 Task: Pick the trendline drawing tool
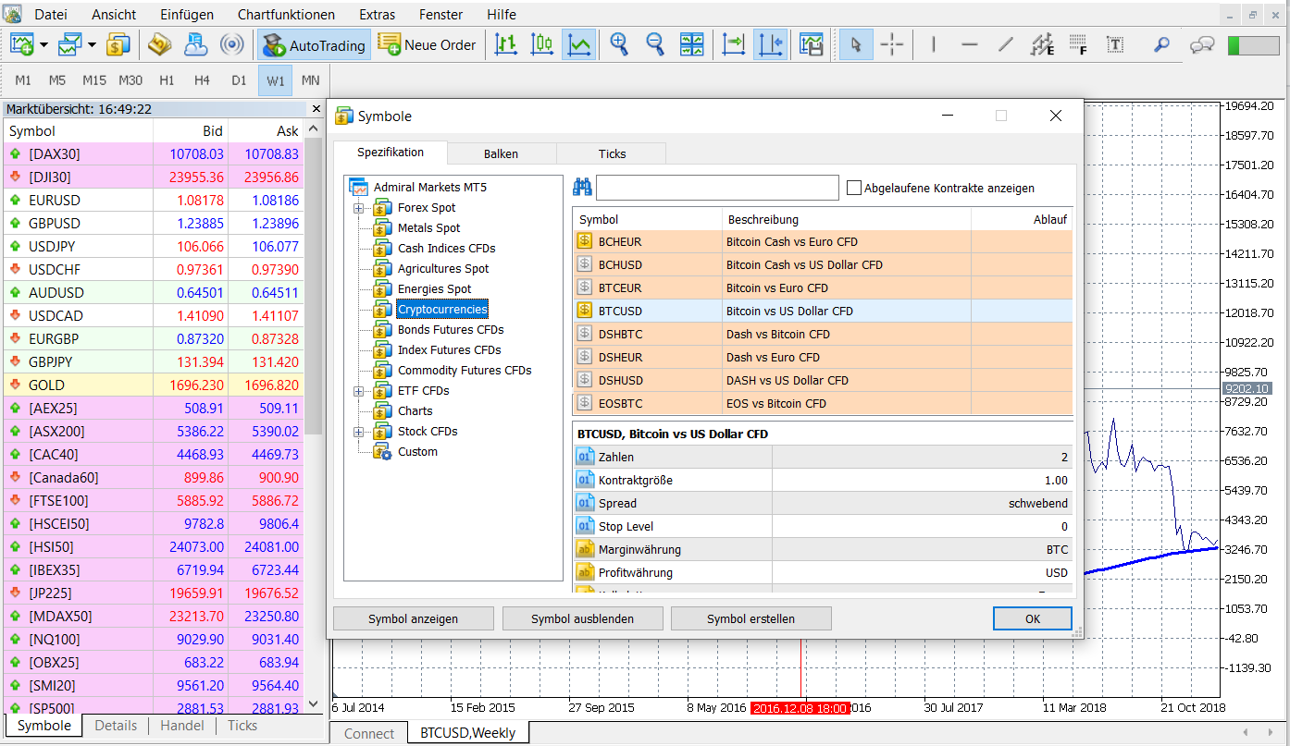point(1006,44)
